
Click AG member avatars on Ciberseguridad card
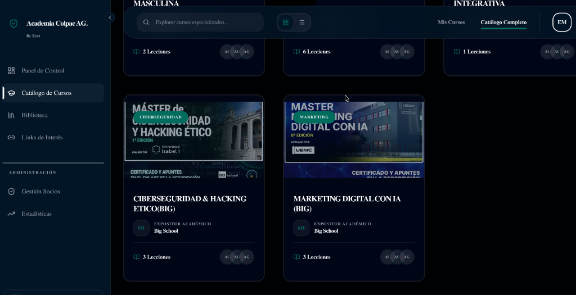(x=237, y=257)
